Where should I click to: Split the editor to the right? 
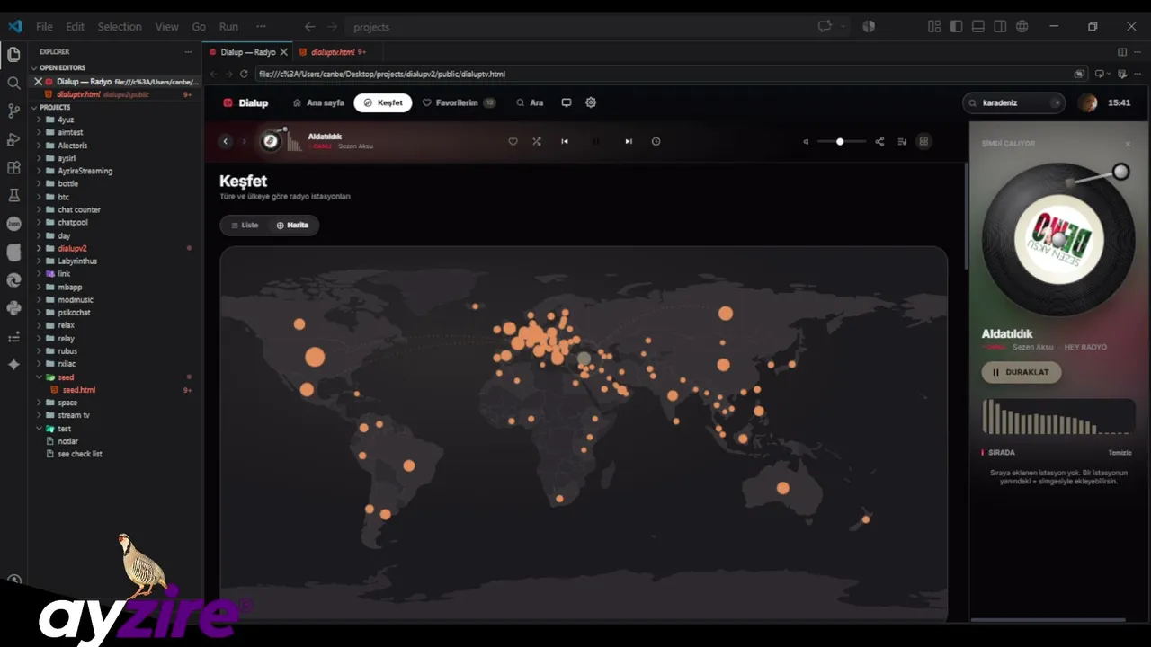point(1121,52)
